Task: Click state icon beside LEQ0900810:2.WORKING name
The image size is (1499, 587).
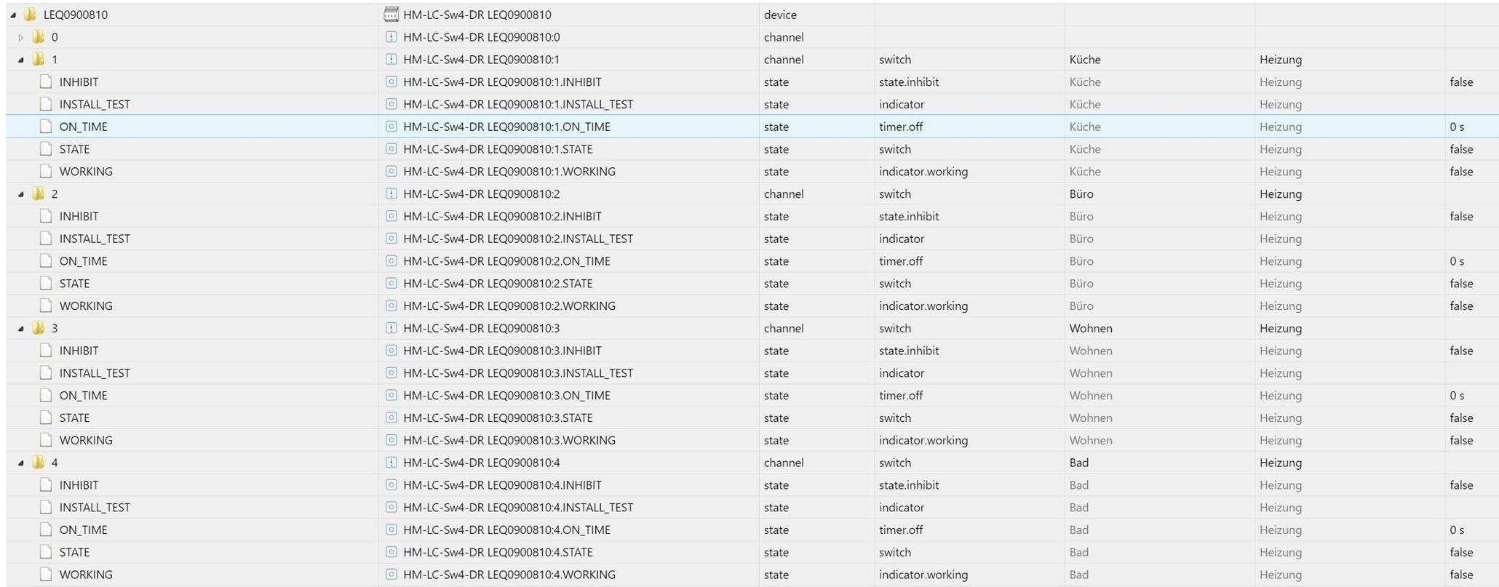Action: [x=391, y=306]
